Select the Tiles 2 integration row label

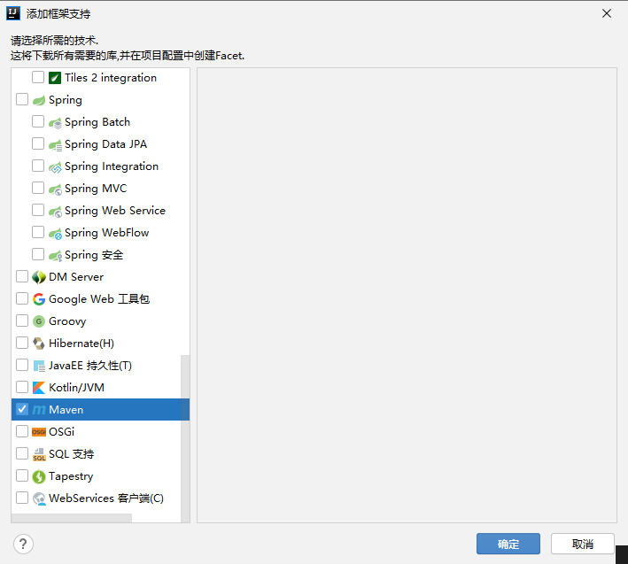tap(111, 78)
